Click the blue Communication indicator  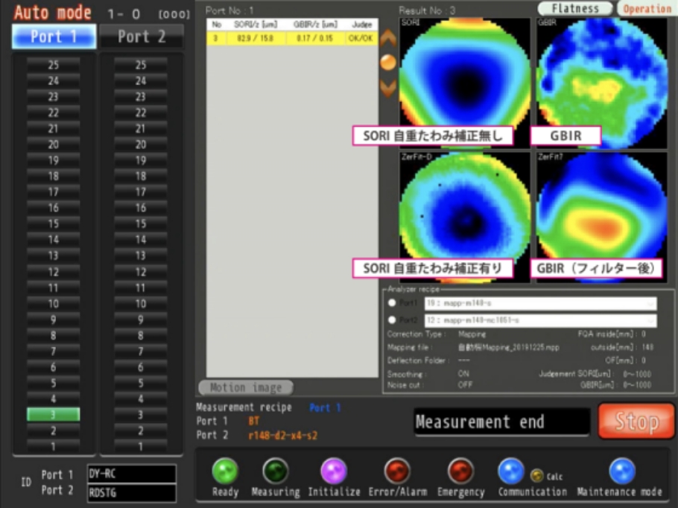[x=511, y=471]
